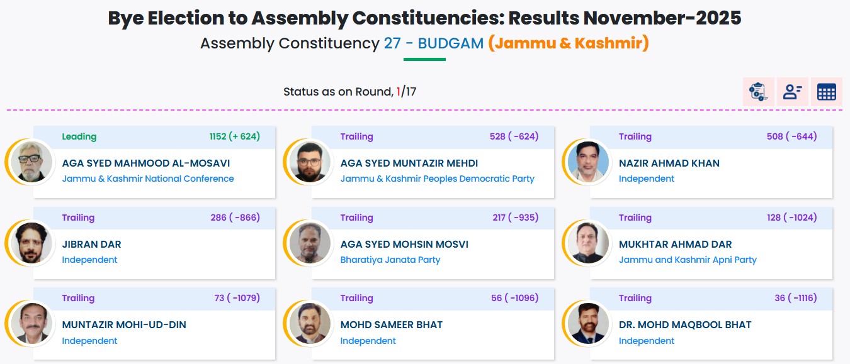This screenshot has height=364, width=850.
Task: Select Muntazir Mohi-Ud-Din's candidate photo
Action: coord(31,323)
